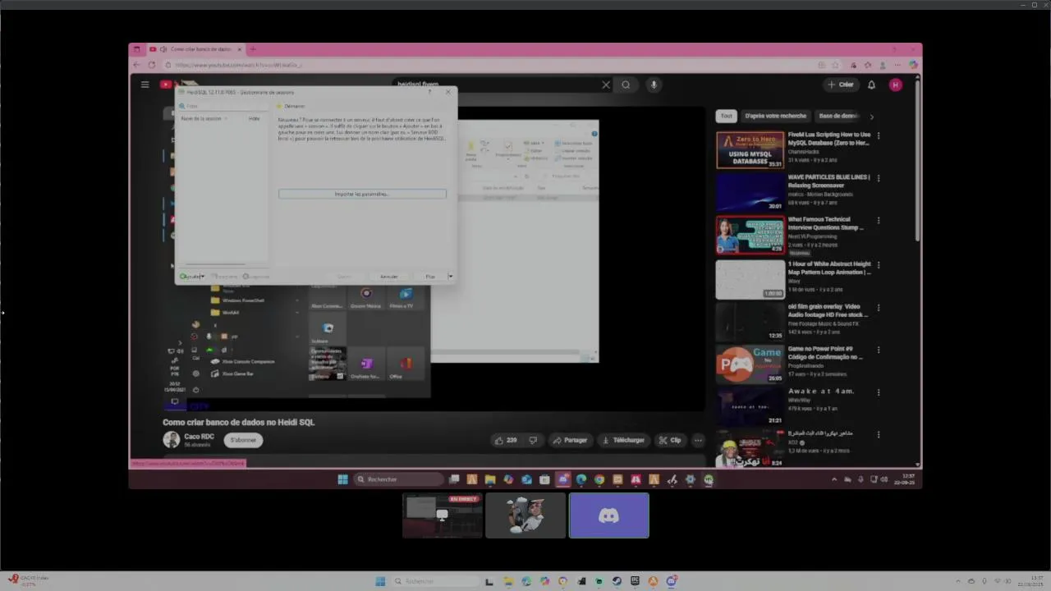The height and width of the screenshot is (591, 1051).
Task: Open options for WAVE PARTICLES BLUE LINES video
Action: point(879,178)
